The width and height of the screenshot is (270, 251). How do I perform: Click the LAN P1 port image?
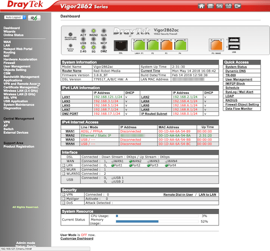pyautogui.click(x=139, y=45)
